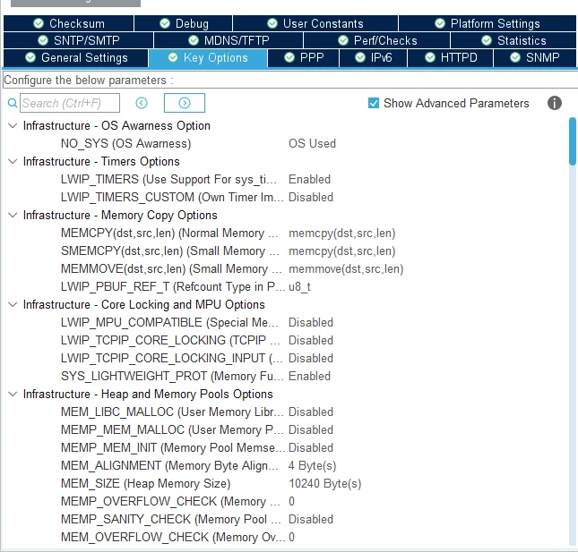This screenshot has height=552, width=578.
Task: Collapse Infrastructure - Timers Options section
Action: [x=13, y=162]
